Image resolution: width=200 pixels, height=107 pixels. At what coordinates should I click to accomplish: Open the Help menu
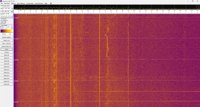[x=46, y=3]
